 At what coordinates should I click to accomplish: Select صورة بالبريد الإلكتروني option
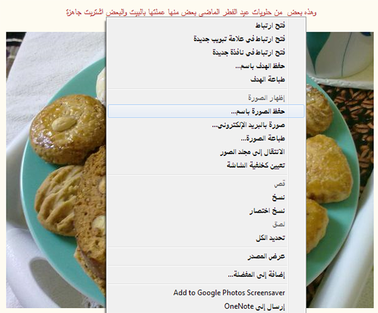click(x=206, y=125)
